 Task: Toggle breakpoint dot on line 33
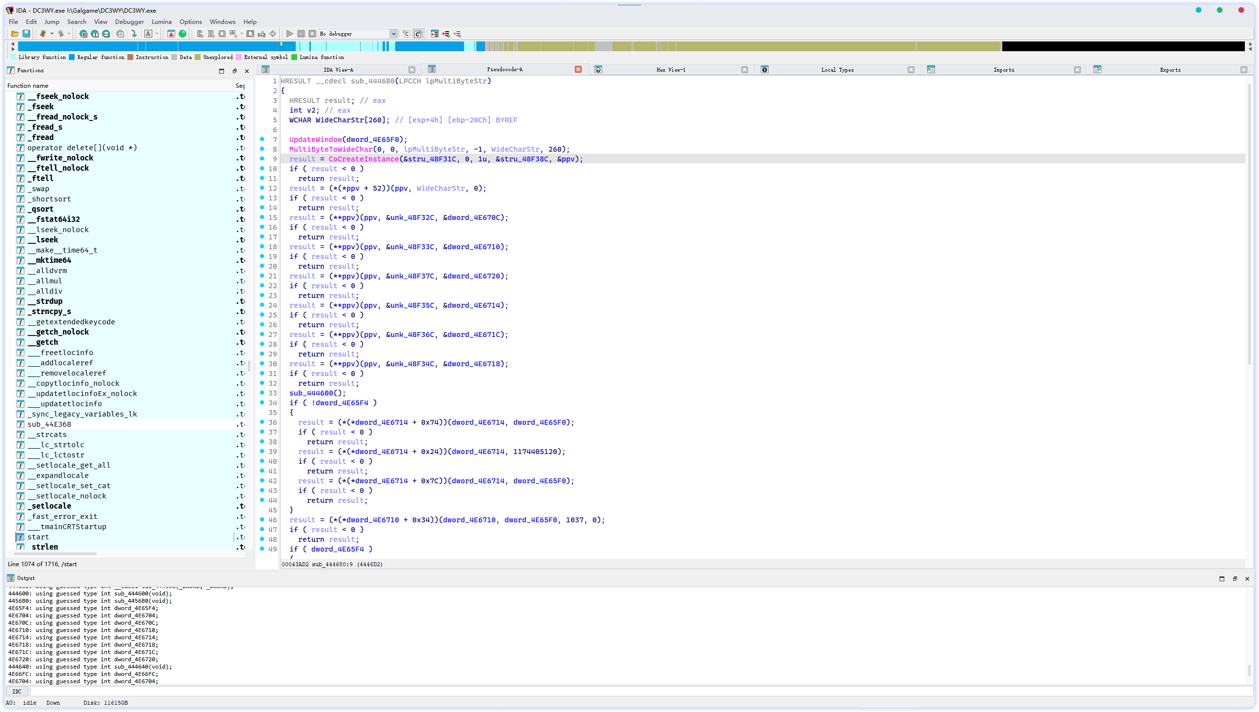click(262, 393)
